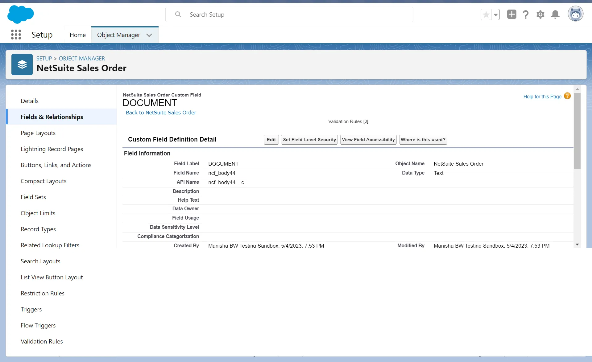Open Flow Triggers in sidebar
The image size is (592, 362).
[x=38, y=325]
